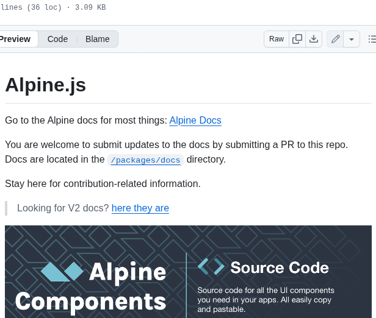Screen dimensions: 376x318
Task: Click 'Stay here for contribution-related information.' text
Action: point(103,184)
